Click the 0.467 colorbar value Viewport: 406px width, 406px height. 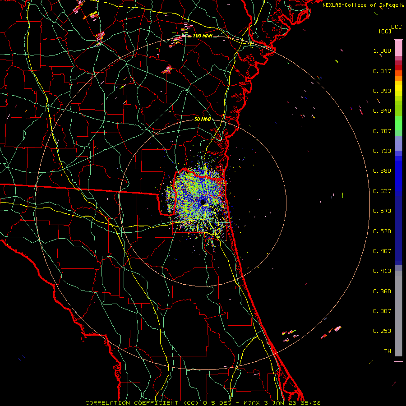382,251
